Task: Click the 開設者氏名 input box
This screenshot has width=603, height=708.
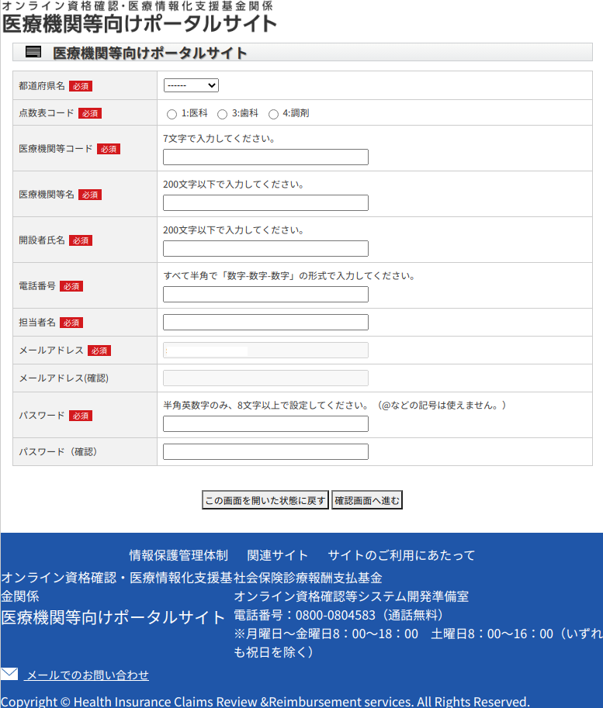Action: coord(265,249)
